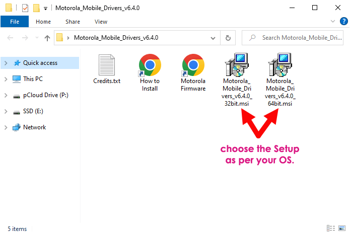Open the Credits.txt text file icon
Screen dimensions: 350x235
click(x=107, y=64)
